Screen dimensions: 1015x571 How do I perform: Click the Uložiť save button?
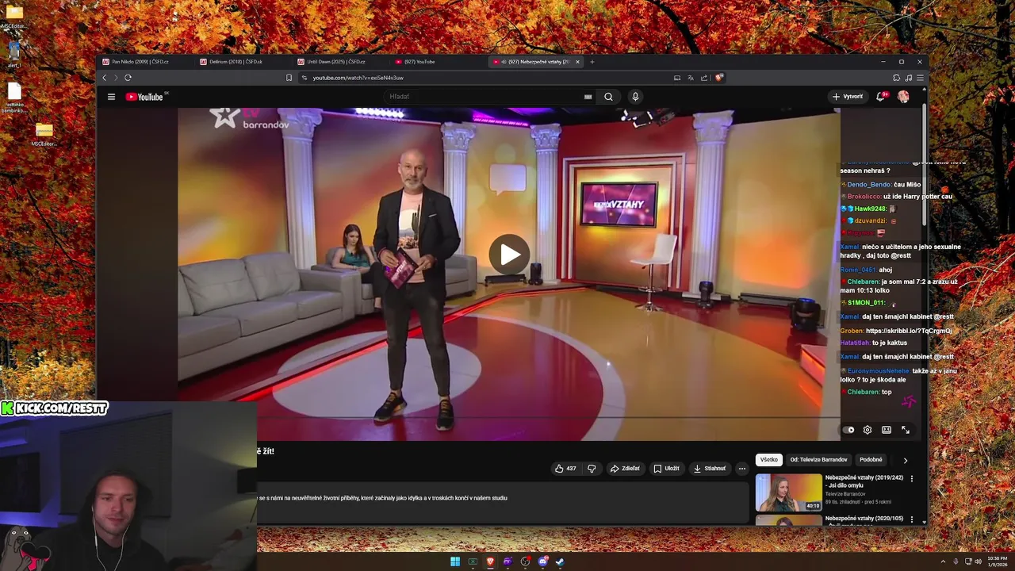(x=666, y=469)
